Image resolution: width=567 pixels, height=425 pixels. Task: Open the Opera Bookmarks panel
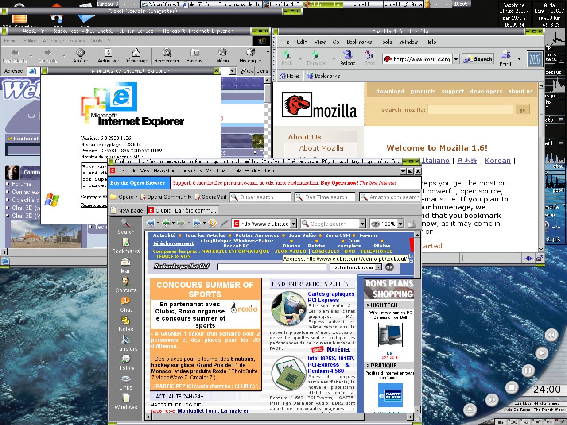[x=126, y=247]
